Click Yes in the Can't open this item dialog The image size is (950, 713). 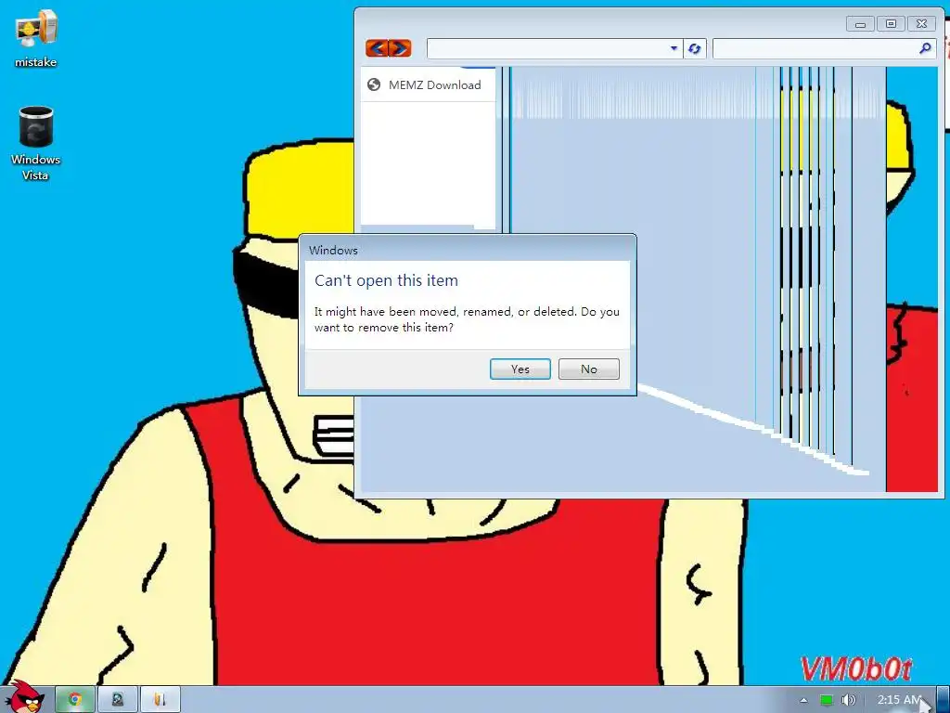pos(520,369)
